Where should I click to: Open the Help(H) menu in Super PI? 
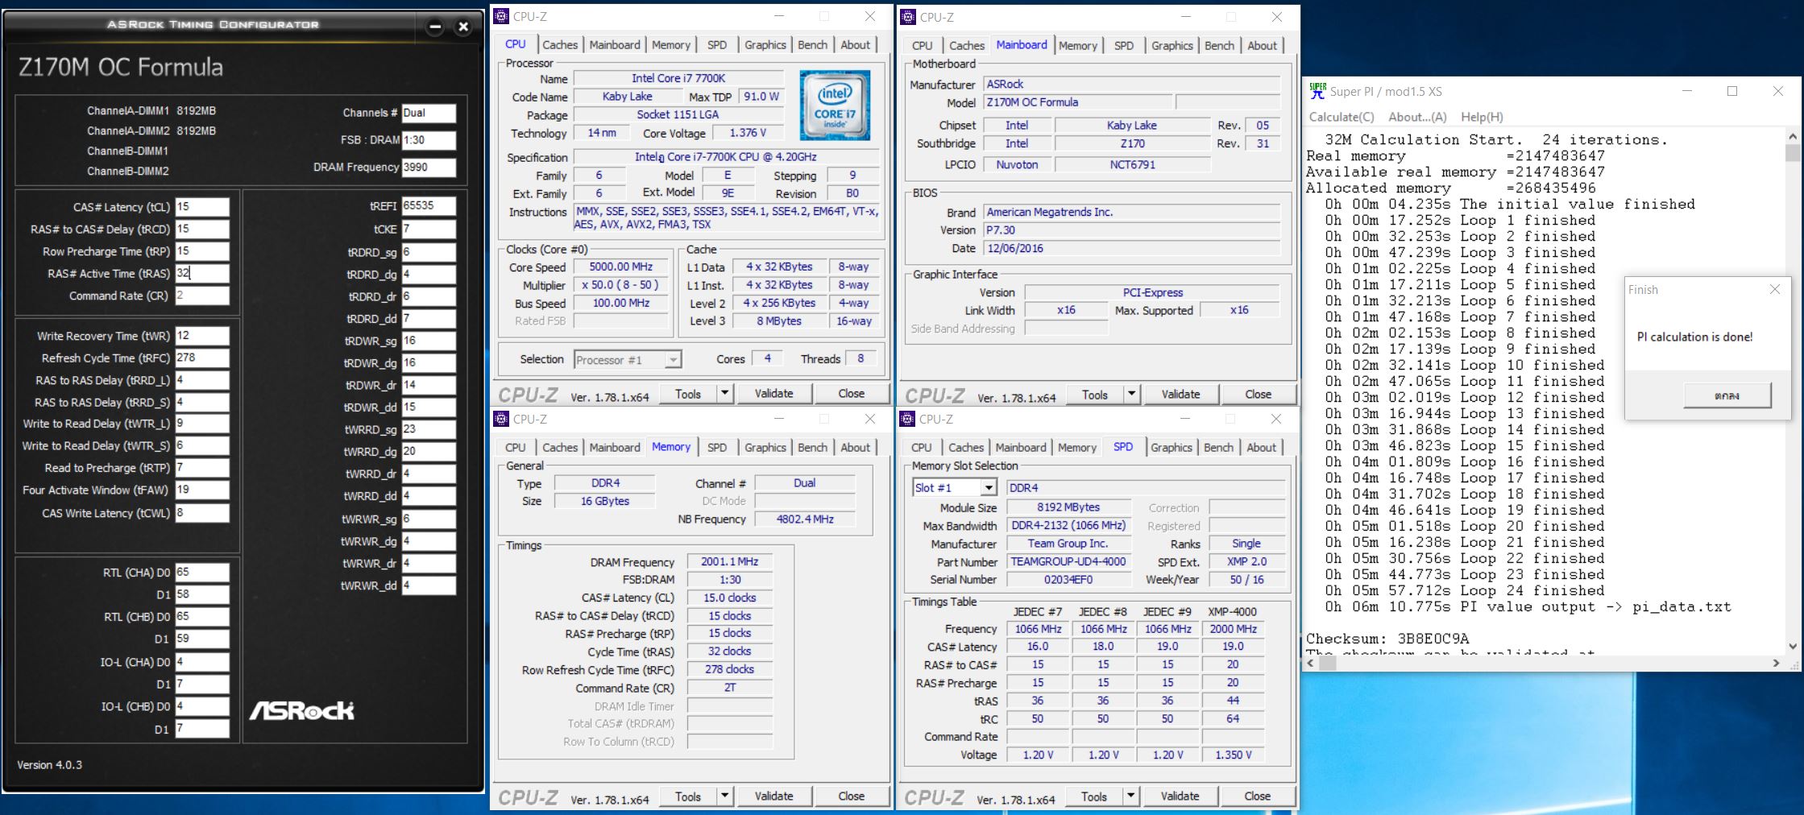click(x=1481, y=117)
